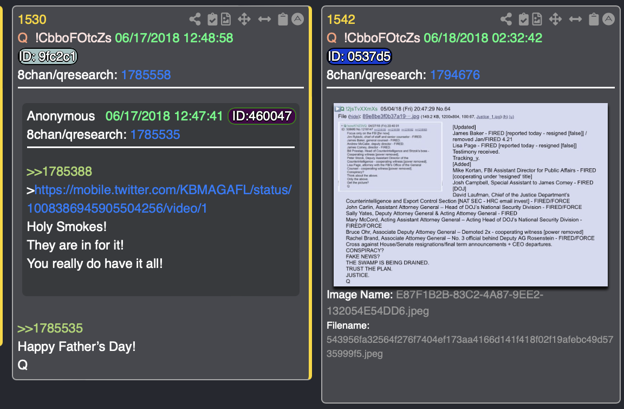The width and height of the screenshot is (624, 409).
Task: Open the attached Q post image thumbnail
Action: (470, 195)
